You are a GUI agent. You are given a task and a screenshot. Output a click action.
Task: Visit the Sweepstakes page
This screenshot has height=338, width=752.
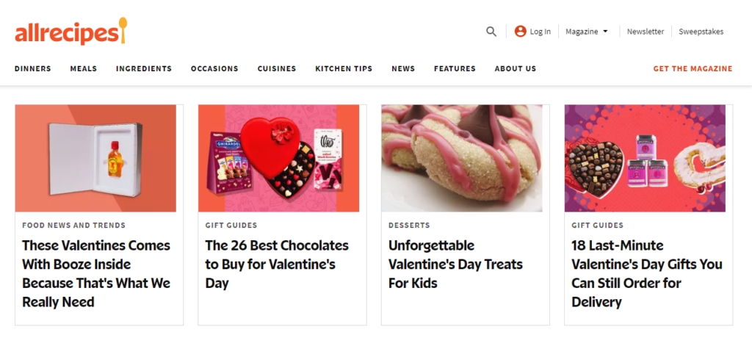pyautogui.click(x=701, y=32)
